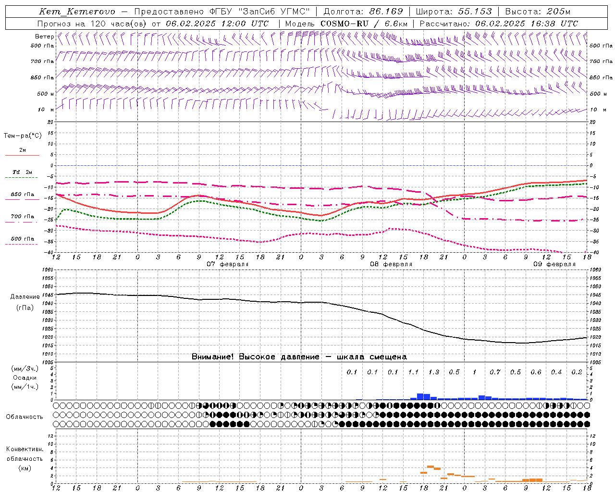Click the 0.2 precipitation value

[577, 372]
